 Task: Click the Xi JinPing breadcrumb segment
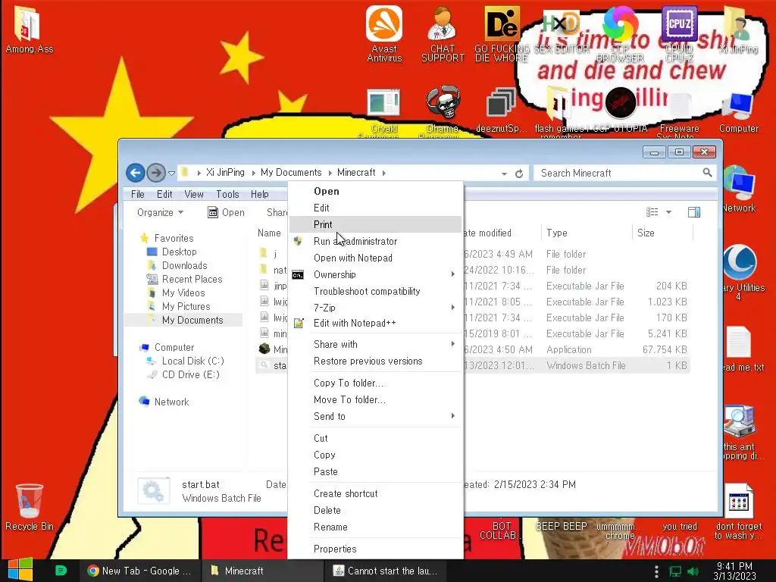click(x=225, y=172)
